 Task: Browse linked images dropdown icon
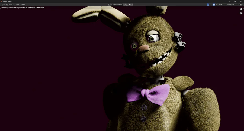coord(110,5)
